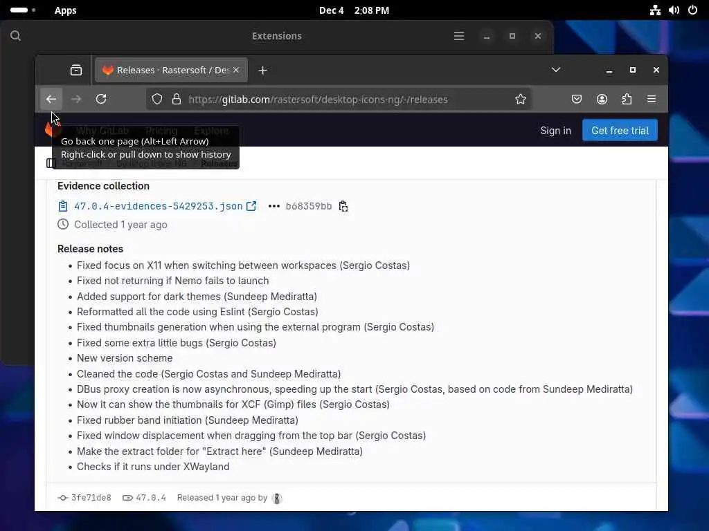The width and height of the screenshot is (709, 531).
Task: Click the Release notes heading
Action: tap(90, 249)
